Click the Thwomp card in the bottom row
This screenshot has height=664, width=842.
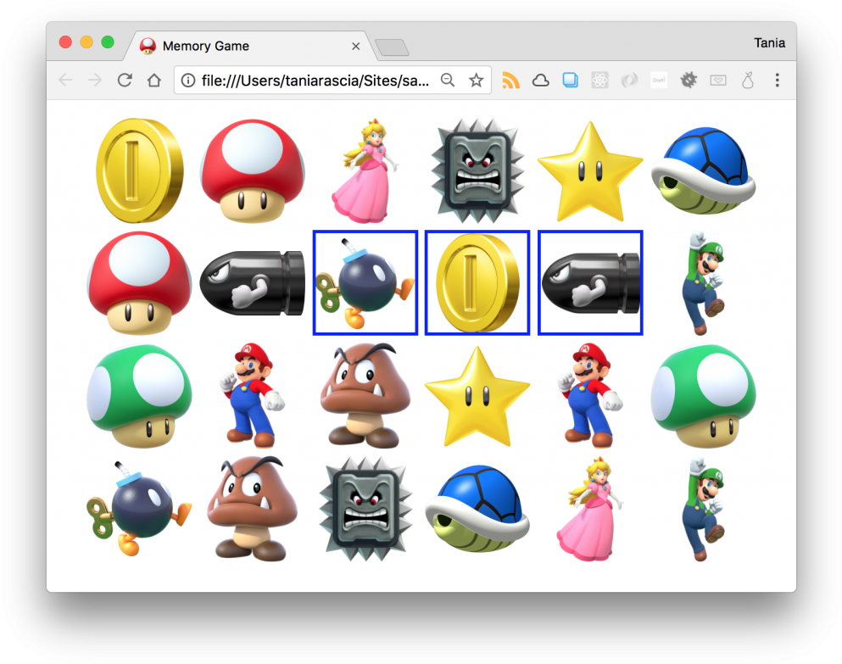point(365,509)
